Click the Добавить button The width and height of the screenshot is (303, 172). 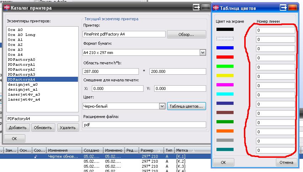tap(17, 128)
